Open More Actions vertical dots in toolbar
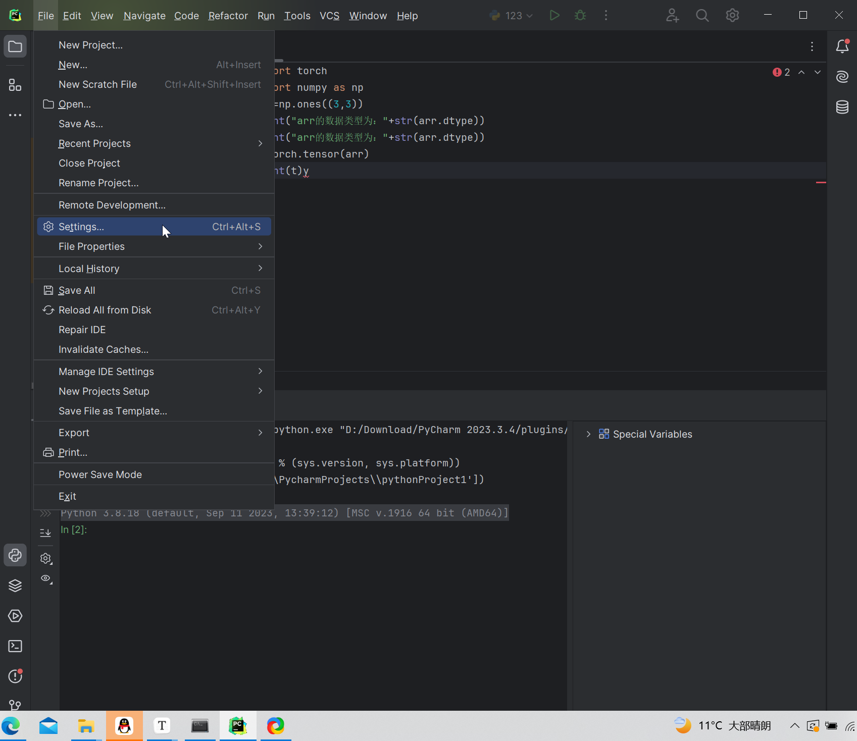This screenshot has width=857, height=741. click(606, 16)
